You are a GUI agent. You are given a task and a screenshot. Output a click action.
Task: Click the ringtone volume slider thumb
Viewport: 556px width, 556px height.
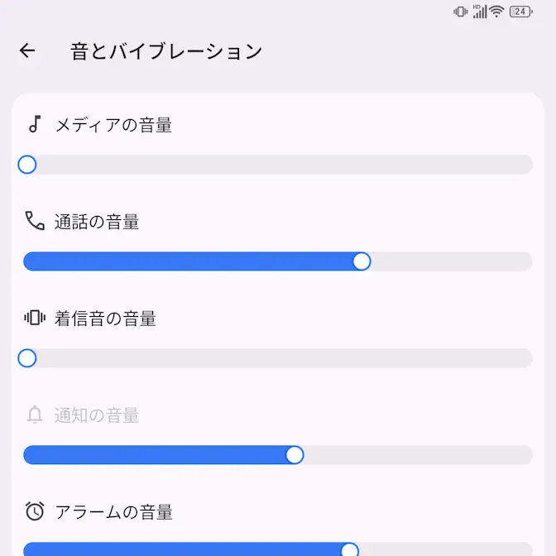click(27, 358)
